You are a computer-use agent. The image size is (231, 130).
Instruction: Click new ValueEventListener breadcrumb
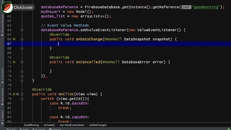72,125
